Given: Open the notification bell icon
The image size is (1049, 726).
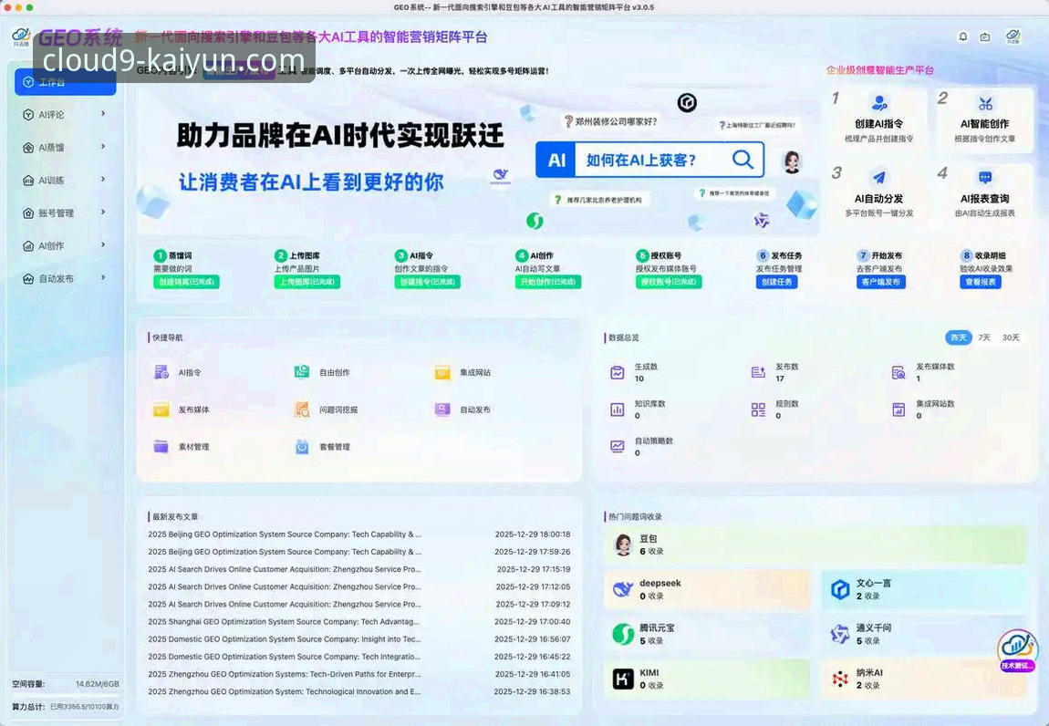Looking at the screenshot, I should [x=962, y=37].
